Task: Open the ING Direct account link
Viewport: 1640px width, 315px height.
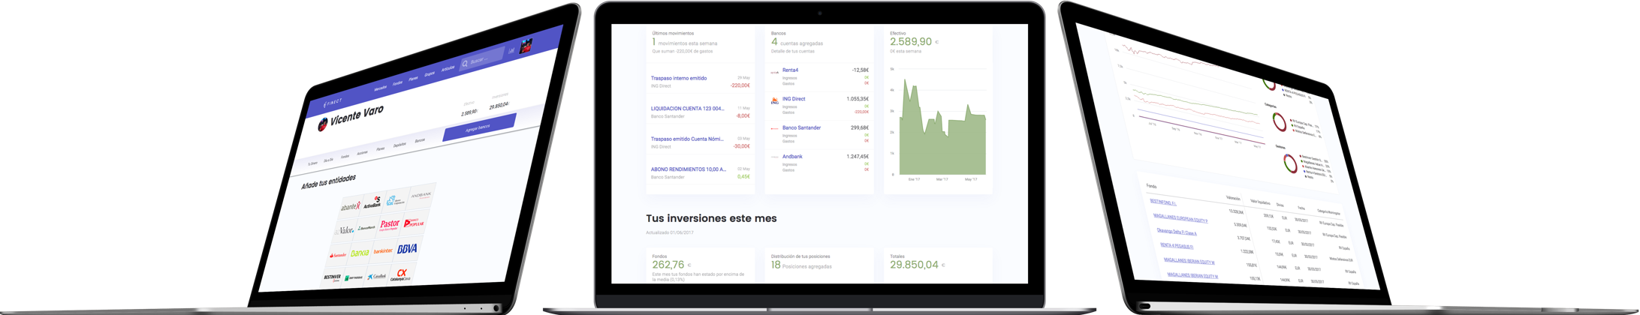Action: [x=794, y=99]
